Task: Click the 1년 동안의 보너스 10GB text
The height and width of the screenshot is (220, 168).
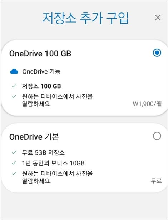Action: pos(53,163)
